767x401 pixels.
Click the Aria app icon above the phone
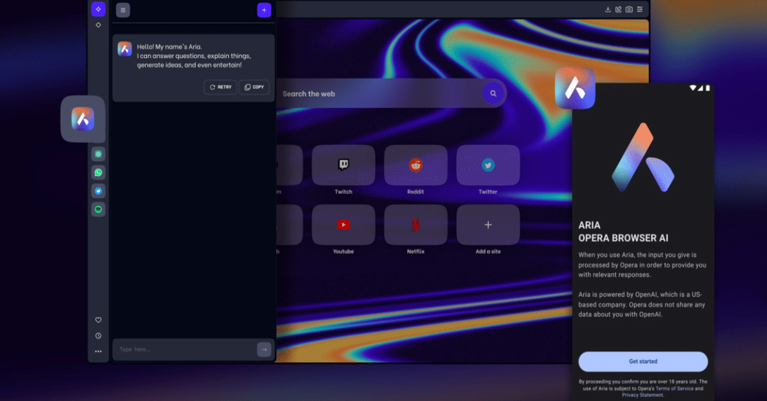[x=575, y=88]
